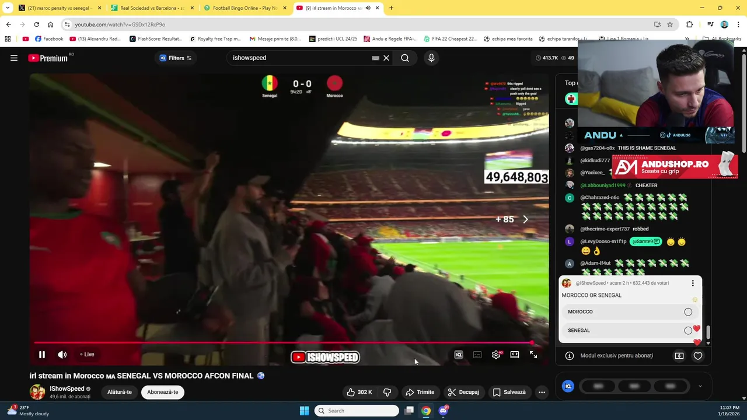This screenshot has height=420, width=747.
Task: Open the IShowSpeed channel name link
Action: click(67, 388)
